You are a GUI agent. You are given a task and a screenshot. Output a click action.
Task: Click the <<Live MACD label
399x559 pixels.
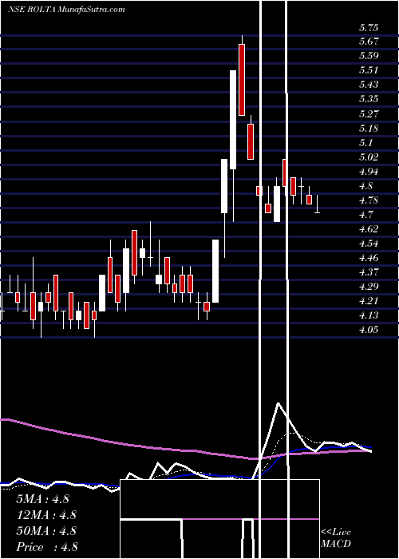(x=336, y=538)
